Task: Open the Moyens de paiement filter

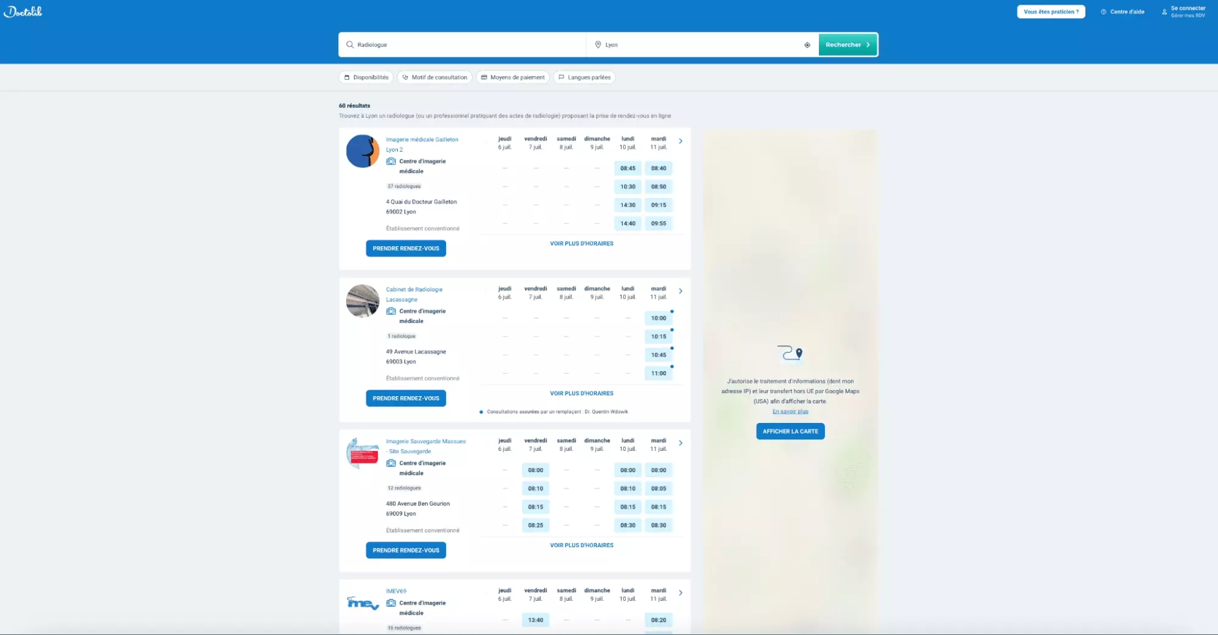Action: pyautogui.click(x=512, y=77)
